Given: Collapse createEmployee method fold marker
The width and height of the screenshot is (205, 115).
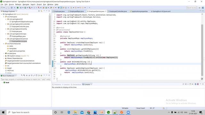Looking at the screenshot, I should [x=55, y=42].
